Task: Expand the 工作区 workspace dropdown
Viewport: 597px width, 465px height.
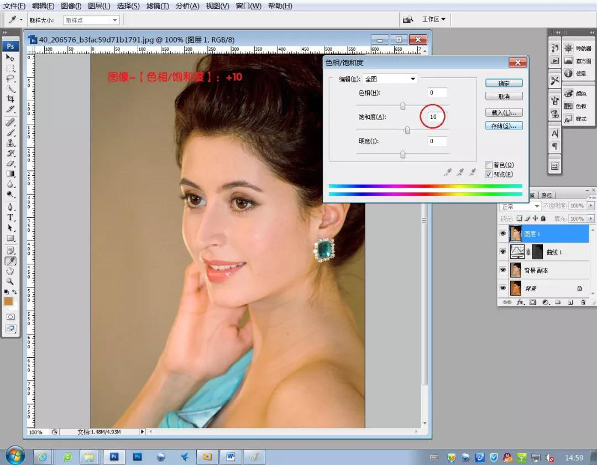Action: (x=434, y=19)
